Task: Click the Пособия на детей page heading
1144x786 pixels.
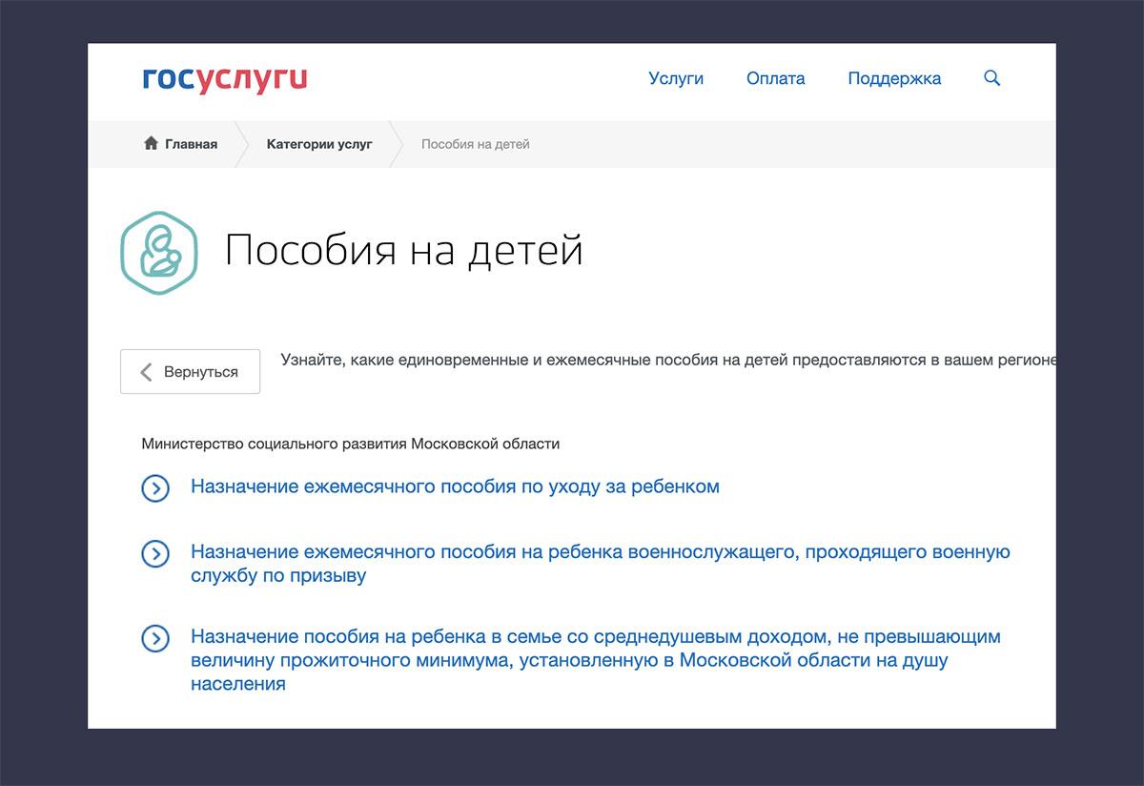Action: pyautogui.click(x=403, y=251)
